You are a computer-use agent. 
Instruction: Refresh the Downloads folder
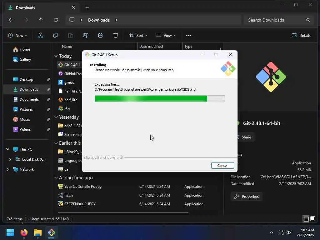click(x=56, y=20)
